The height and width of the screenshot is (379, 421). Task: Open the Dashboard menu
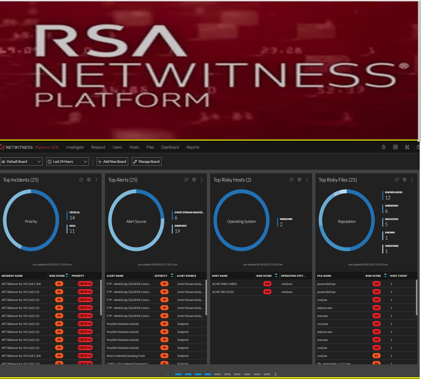170,147
